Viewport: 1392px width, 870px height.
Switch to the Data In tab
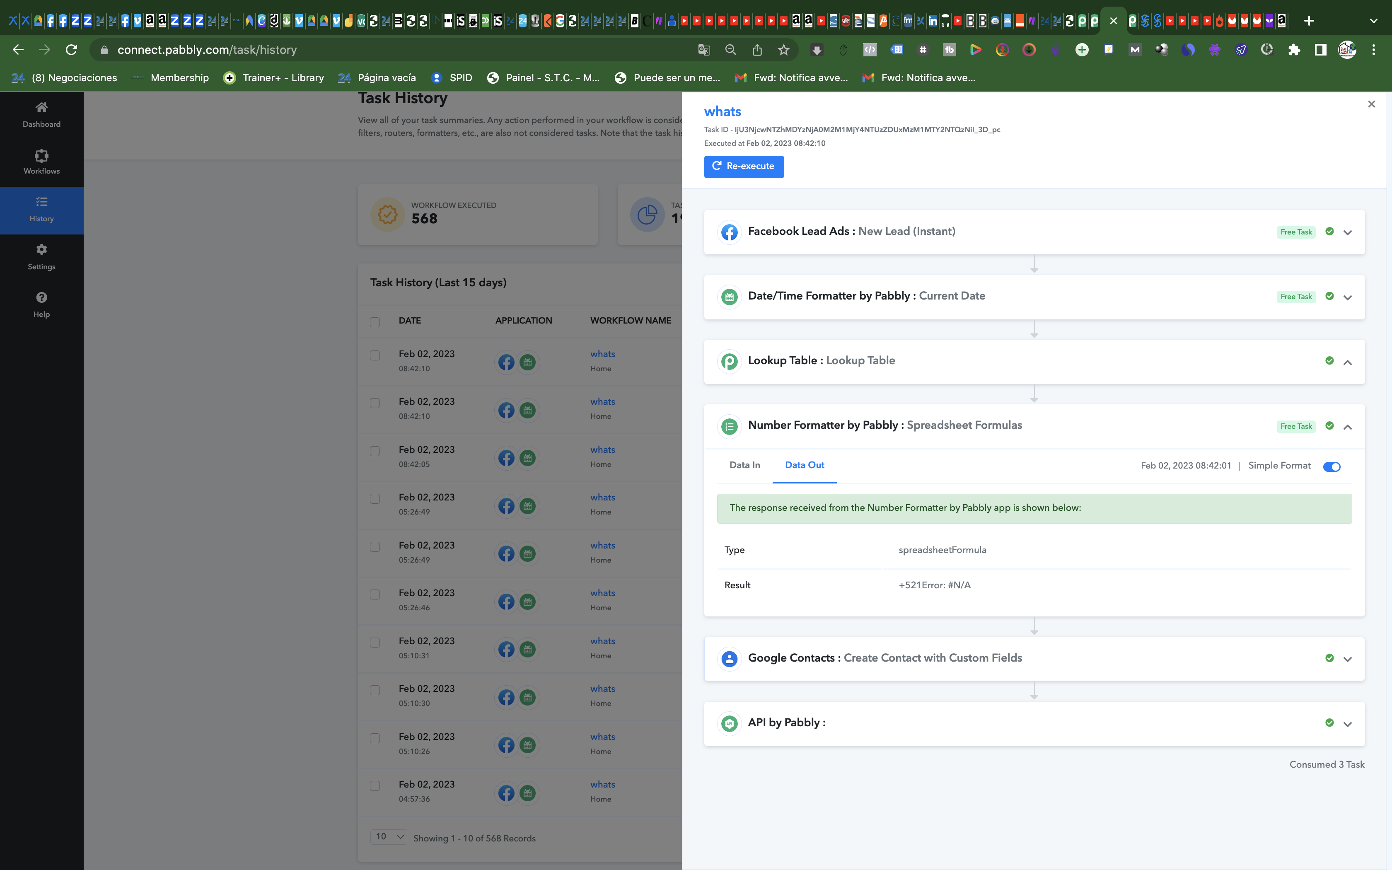pos(744,465)
